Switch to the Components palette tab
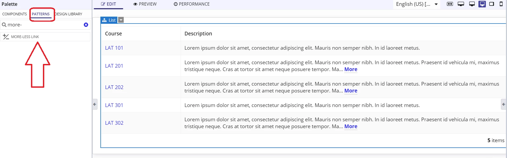The image size is (507, 158). click(x=15, y=14)
